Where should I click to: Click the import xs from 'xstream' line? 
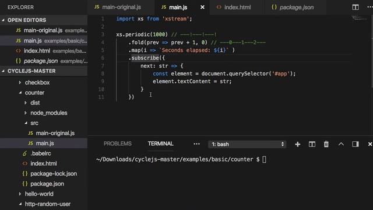[x=154, y=19]
